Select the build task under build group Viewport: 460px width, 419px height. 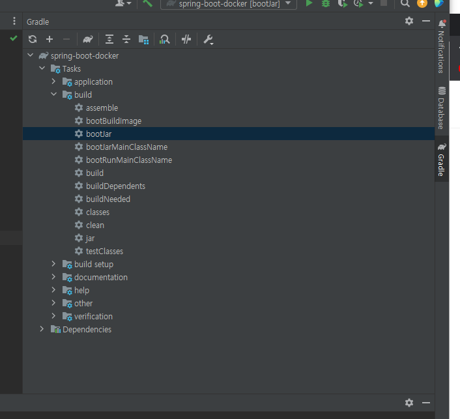pyautogui.click(x=94, y=173)
